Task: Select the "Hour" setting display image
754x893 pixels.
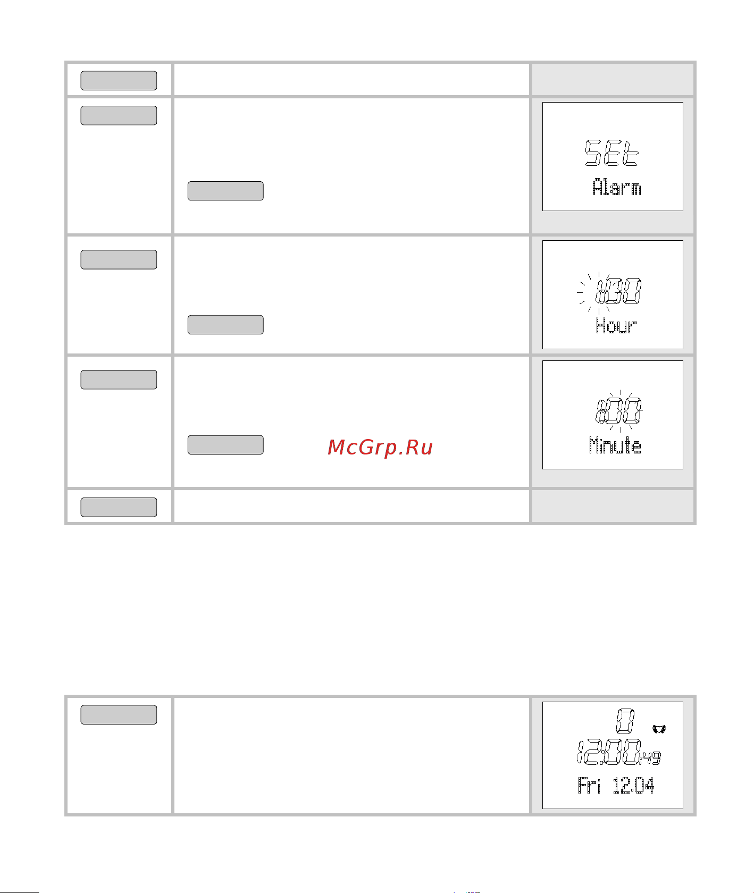Action: click(613, 294)
